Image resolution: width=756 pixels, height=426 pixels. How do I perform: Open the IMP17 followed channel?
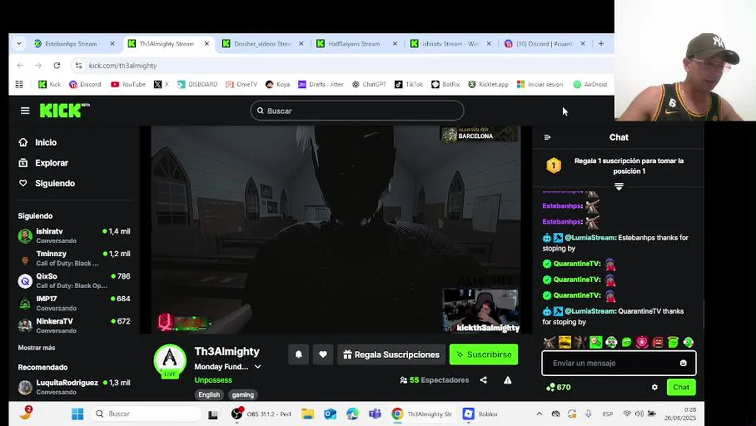pos(74,303)
